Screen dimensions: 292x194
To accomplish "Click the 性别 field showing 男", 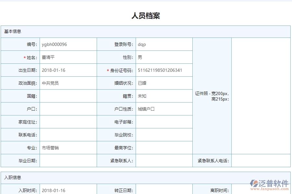I will pos(163,57).
